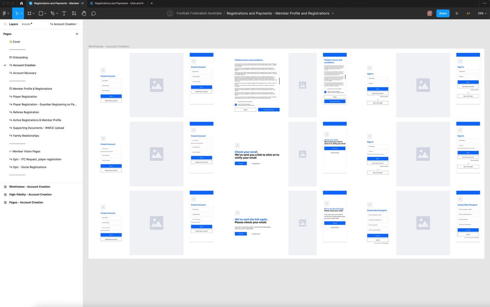
Task: Switch to Club and Registrations file tab
Action: 117,3
